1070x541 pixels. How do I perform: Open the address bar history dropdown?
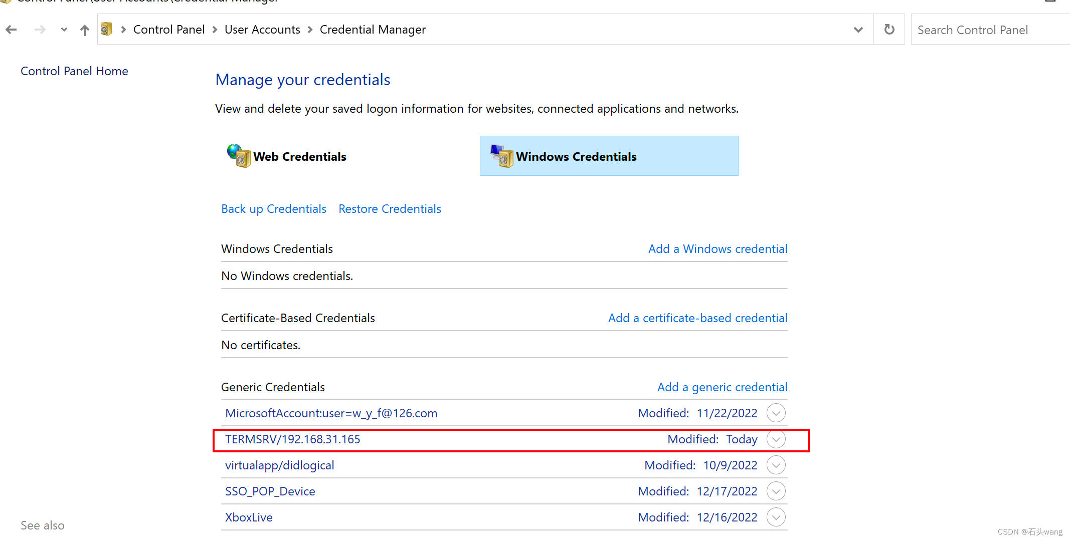click(x=858, y=30)
